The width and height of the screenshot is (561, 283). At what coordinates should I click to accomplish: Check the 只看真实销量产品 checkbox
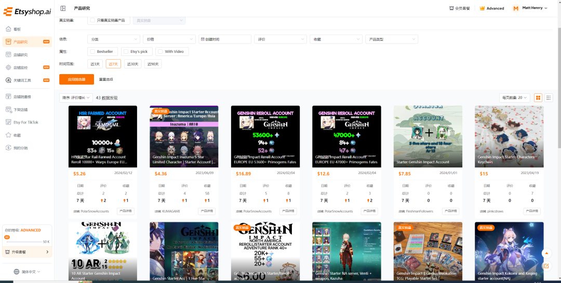pyautogui.click(x=92, y=20)
